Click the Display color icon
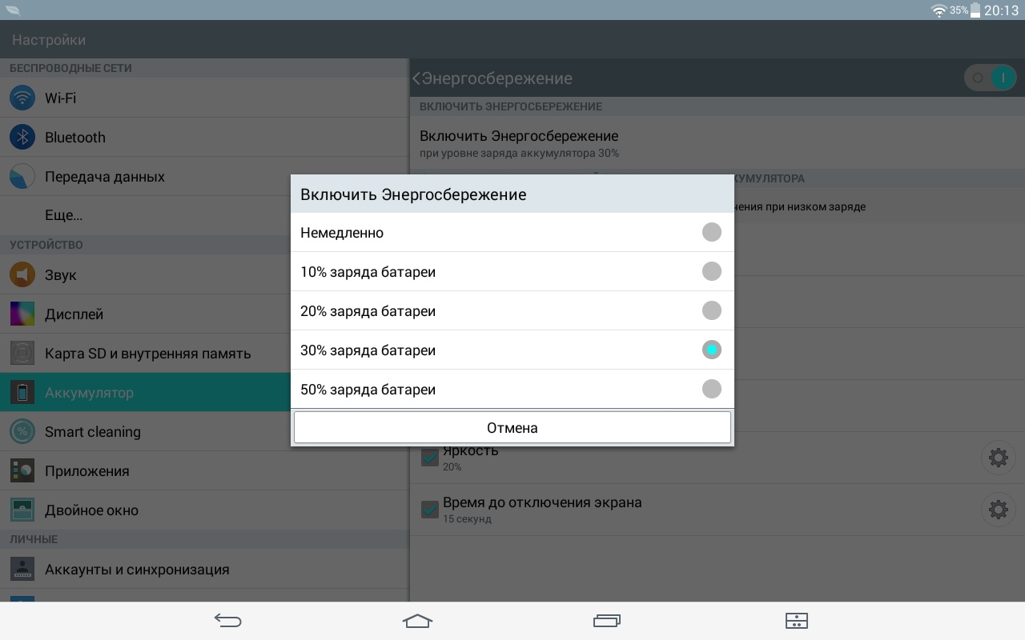Image resolution: width=1025 pixels, height=640 pixels. pyautogui.click(x=22, y=314)
